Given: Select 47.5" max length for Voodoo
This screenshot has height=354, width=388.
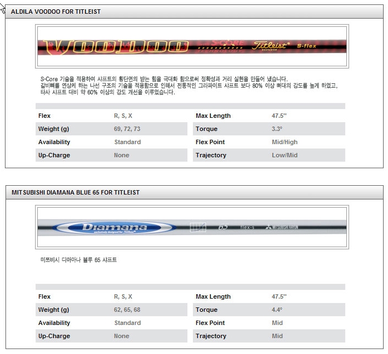Looking at the screenshot, I should click(279, 116).
